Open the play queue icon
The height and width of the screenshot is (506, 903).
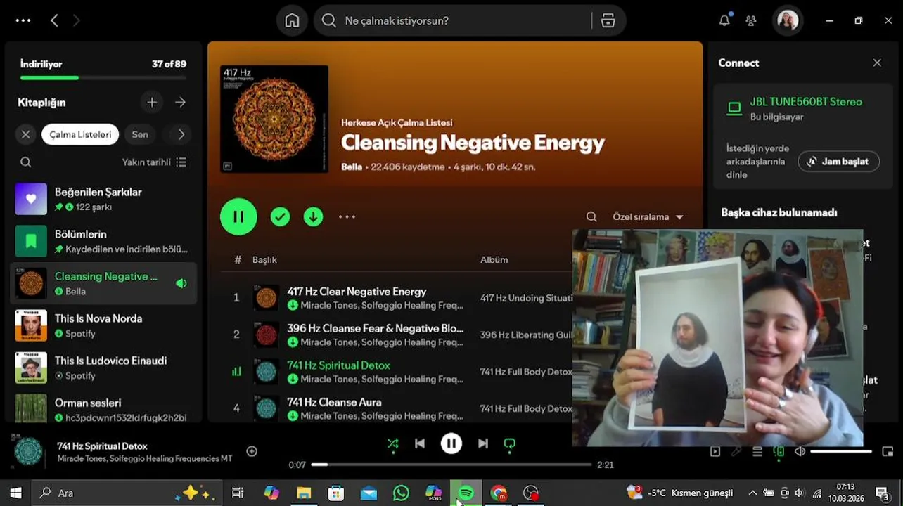tap(757, 451)
